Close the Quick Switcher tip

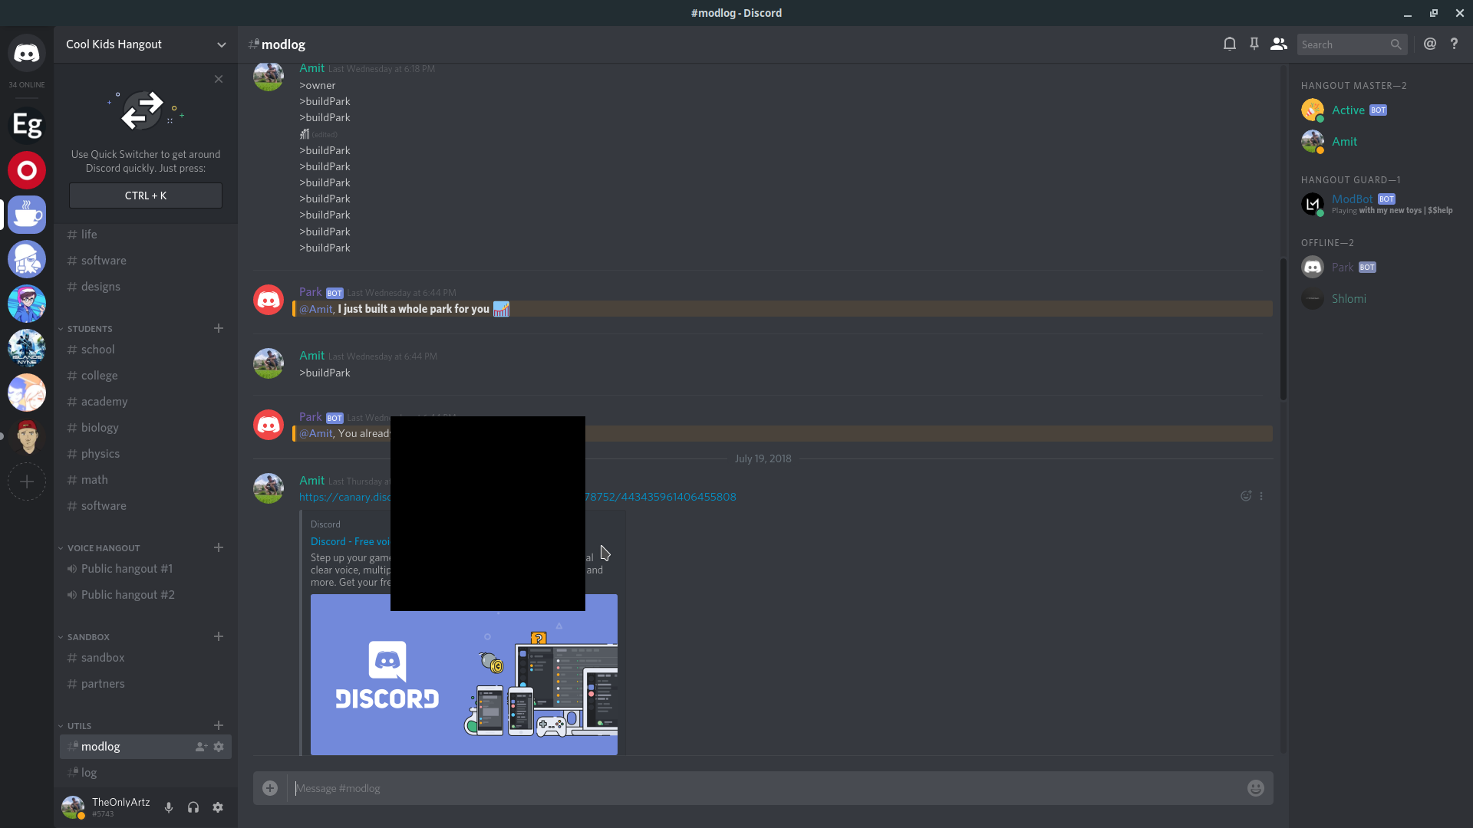(219, 79)
